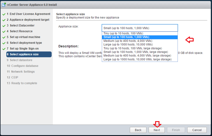The image size is (212, 136).
Task: Choose Large large storage option
Action: (x=140, y=59)
